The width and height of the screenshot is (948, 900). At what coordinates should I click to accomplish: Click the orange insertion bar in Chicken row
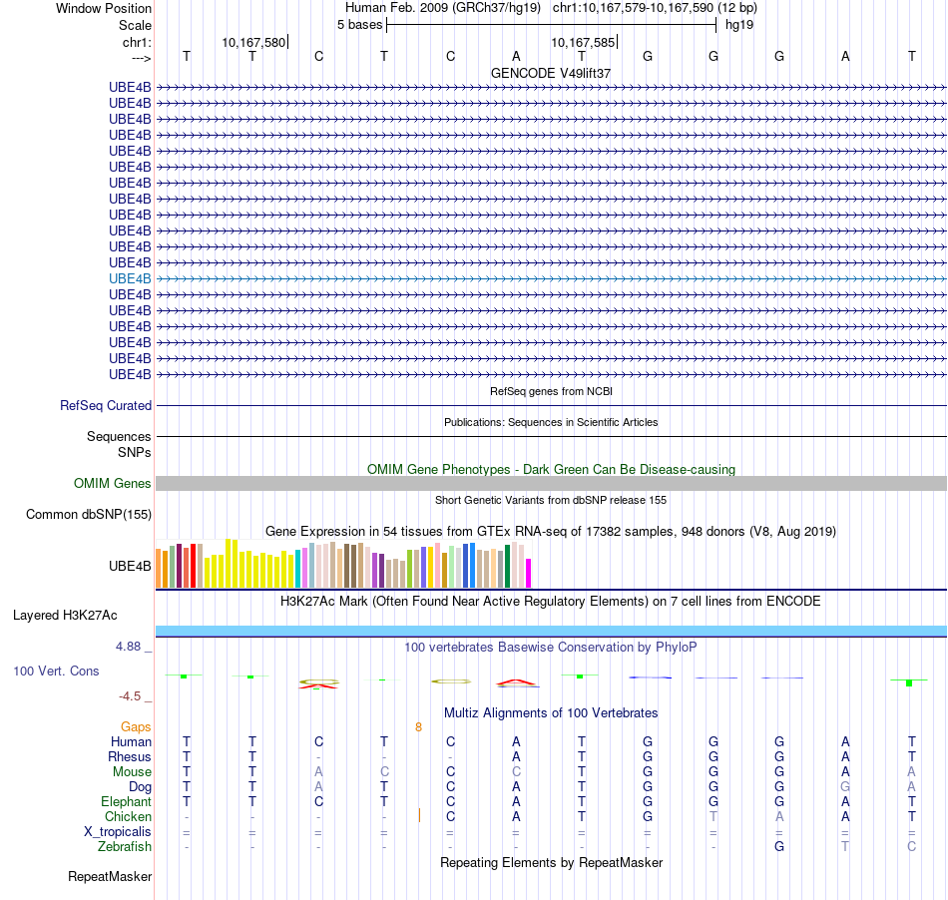[419, 816]
